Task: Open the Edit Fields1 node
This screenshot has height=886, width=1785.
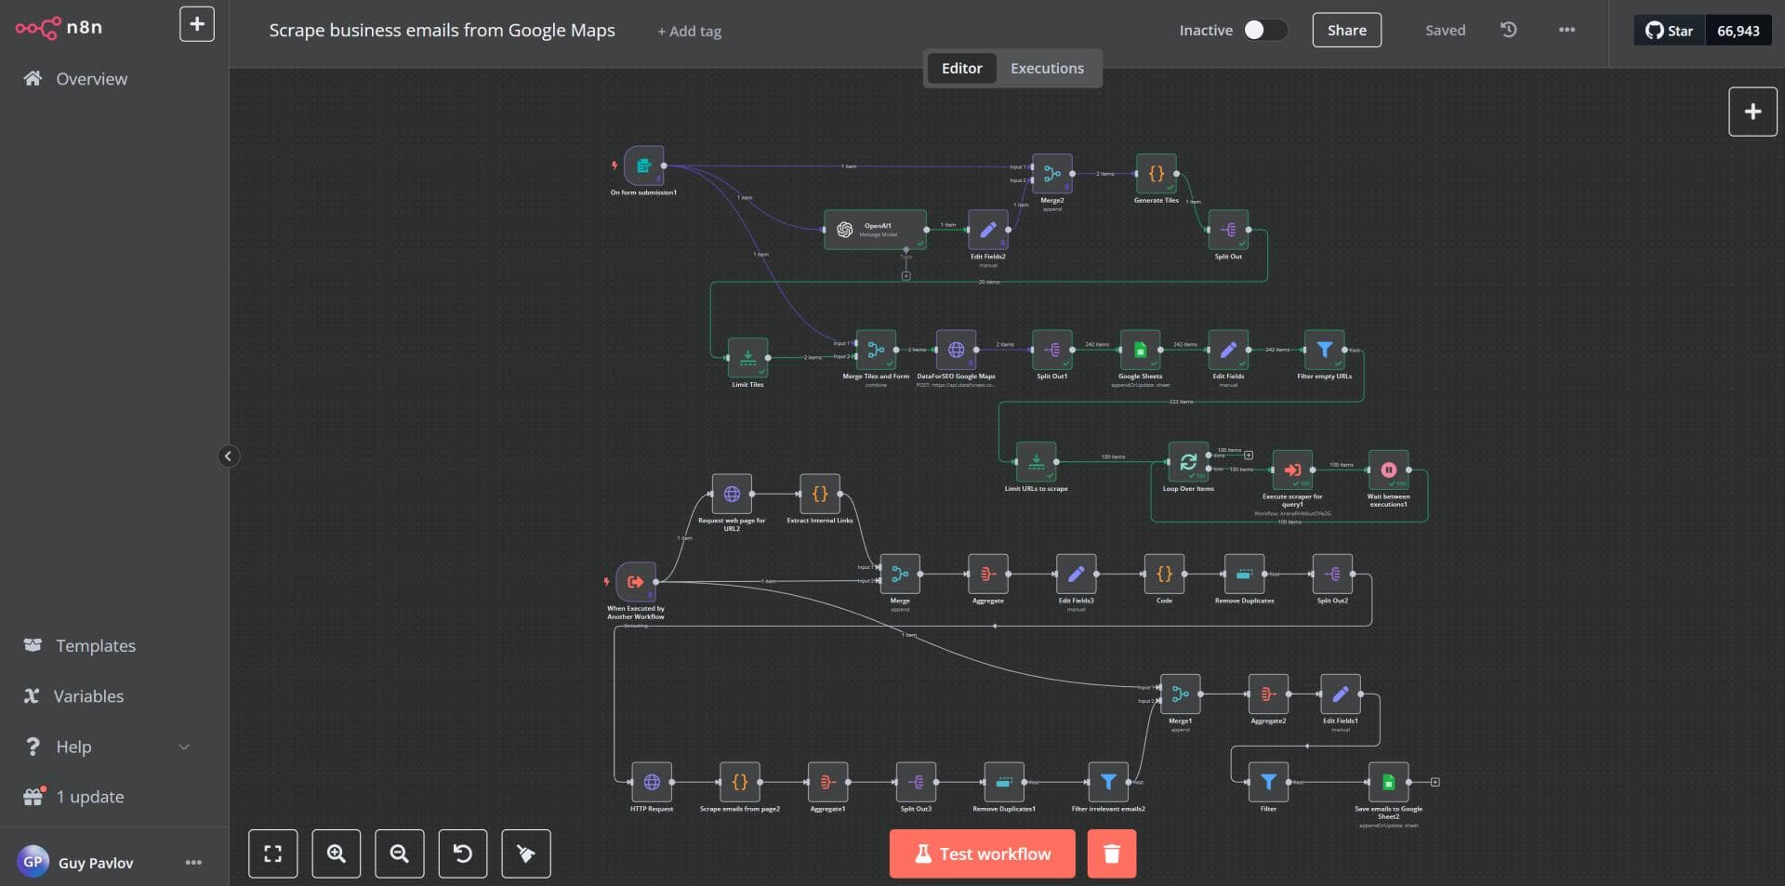Action: (1340, 694)
